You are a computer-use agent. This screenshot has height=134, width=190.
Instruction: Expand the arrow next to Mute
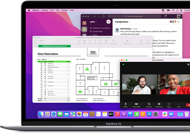coord(129,104)
